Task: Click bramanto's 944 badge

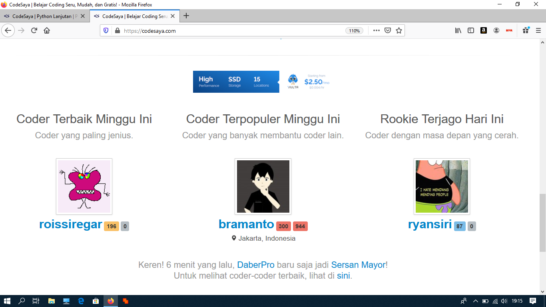Action: point(300,226)
